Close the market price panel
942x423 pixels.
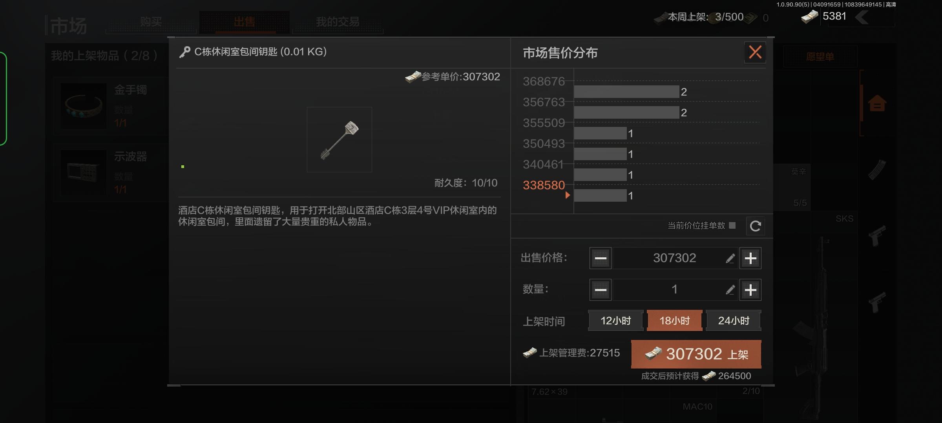(755, 52)
